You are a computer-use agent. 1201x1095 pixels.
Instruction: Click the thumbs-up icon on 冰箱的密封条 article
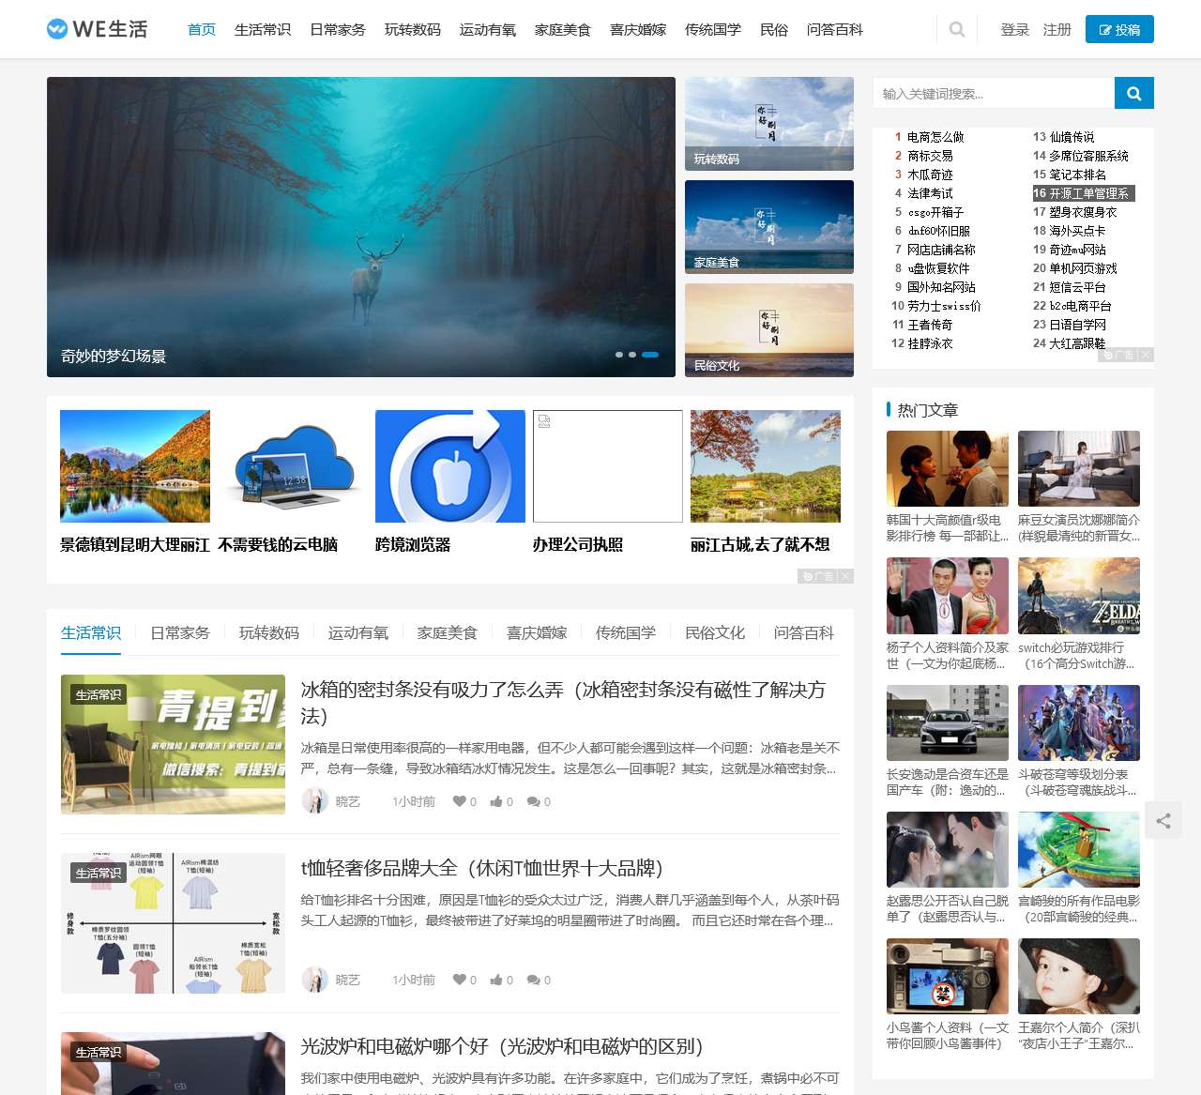496,801
